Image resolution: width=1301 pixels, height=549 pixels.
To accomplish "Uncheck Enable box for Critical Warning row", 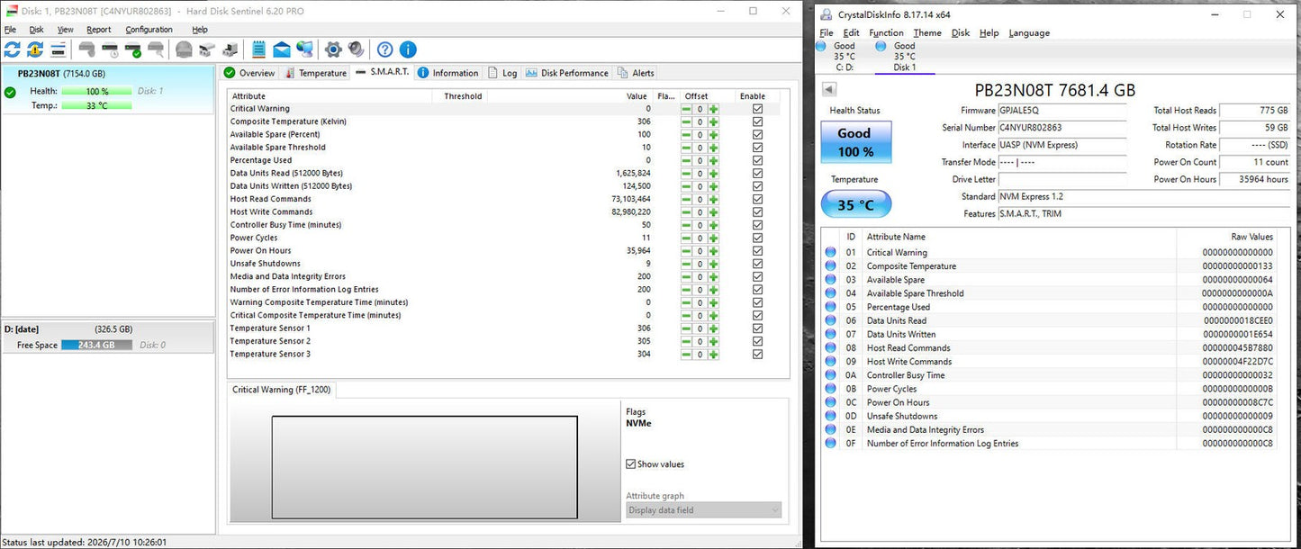I will click(757, 109).
